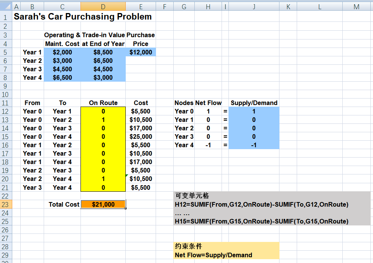Click the 可变单元格 label

[192, 196]
